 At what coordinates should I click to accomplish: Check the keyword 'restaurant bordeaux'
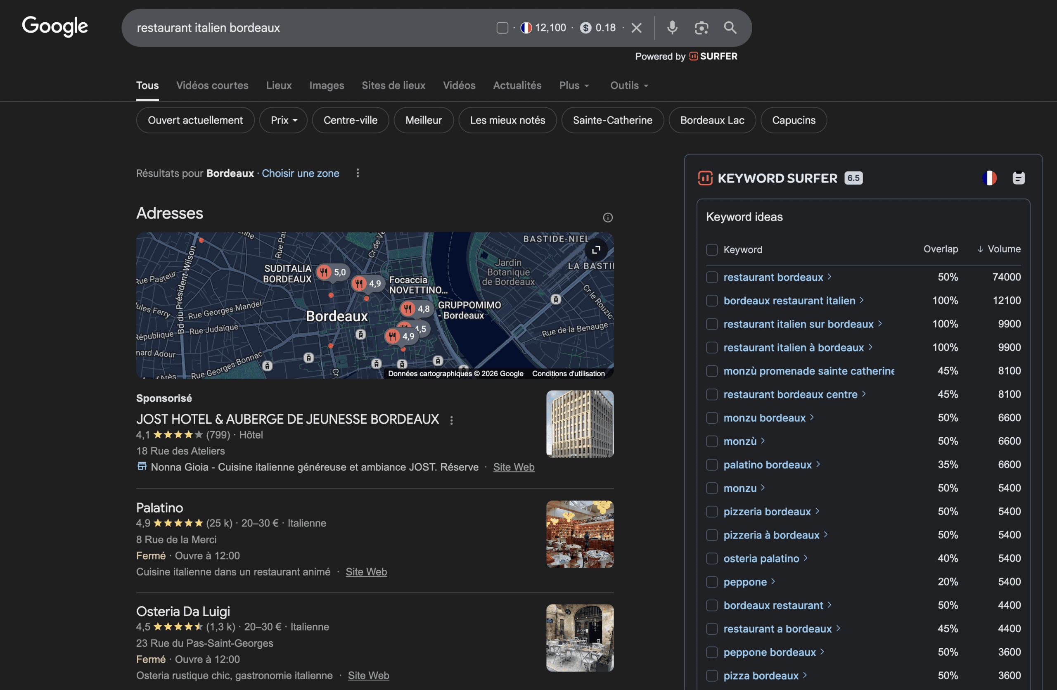(712, 277)
